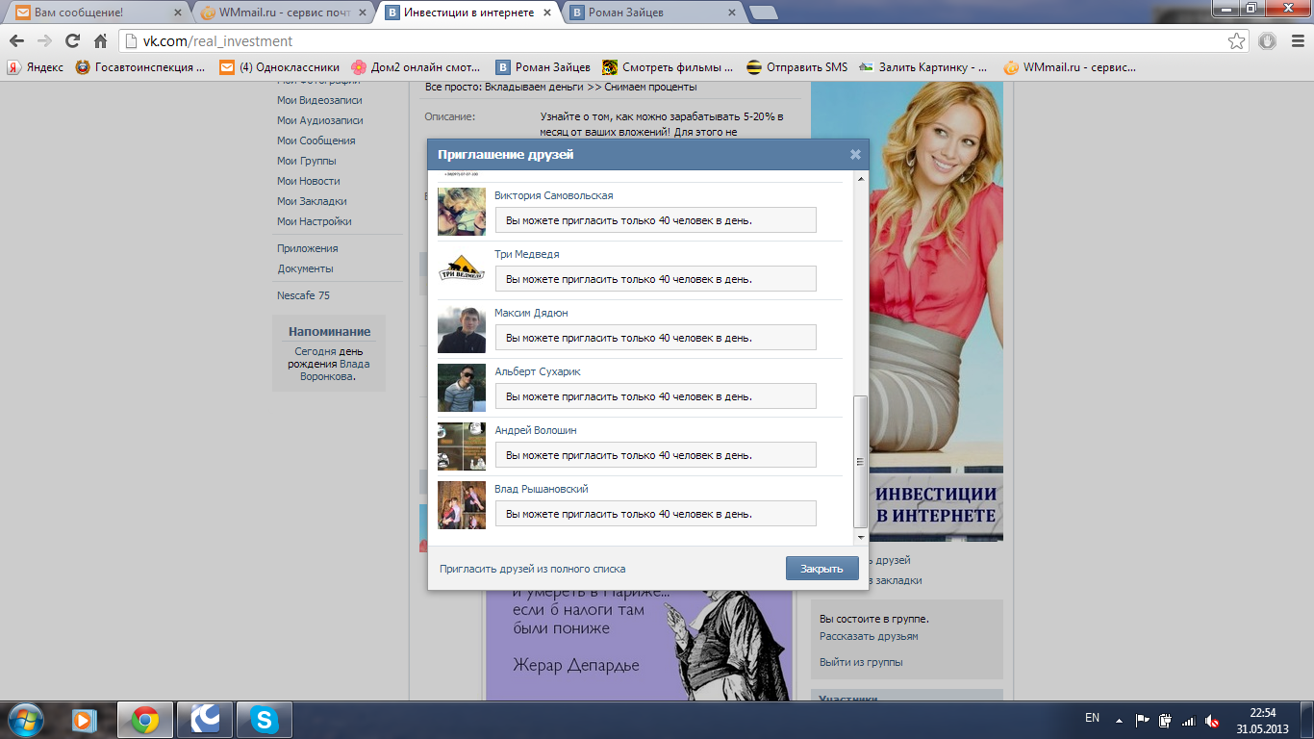This screenshot has width=1314, height=739.
Task: Close the friend invitation dialog with X
Action: click(x=855, y=154)
